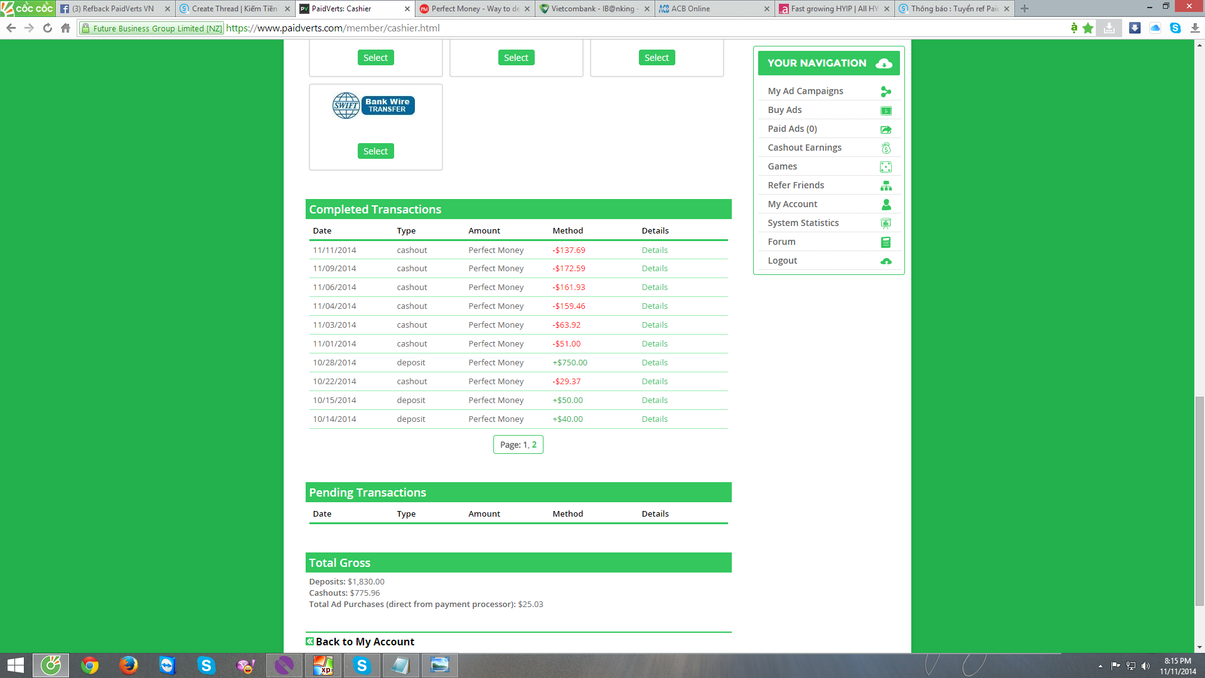Viewport: 1205px width, 678px height.
Task: Open the Forum navigation menu item
Action: (781, 242)
